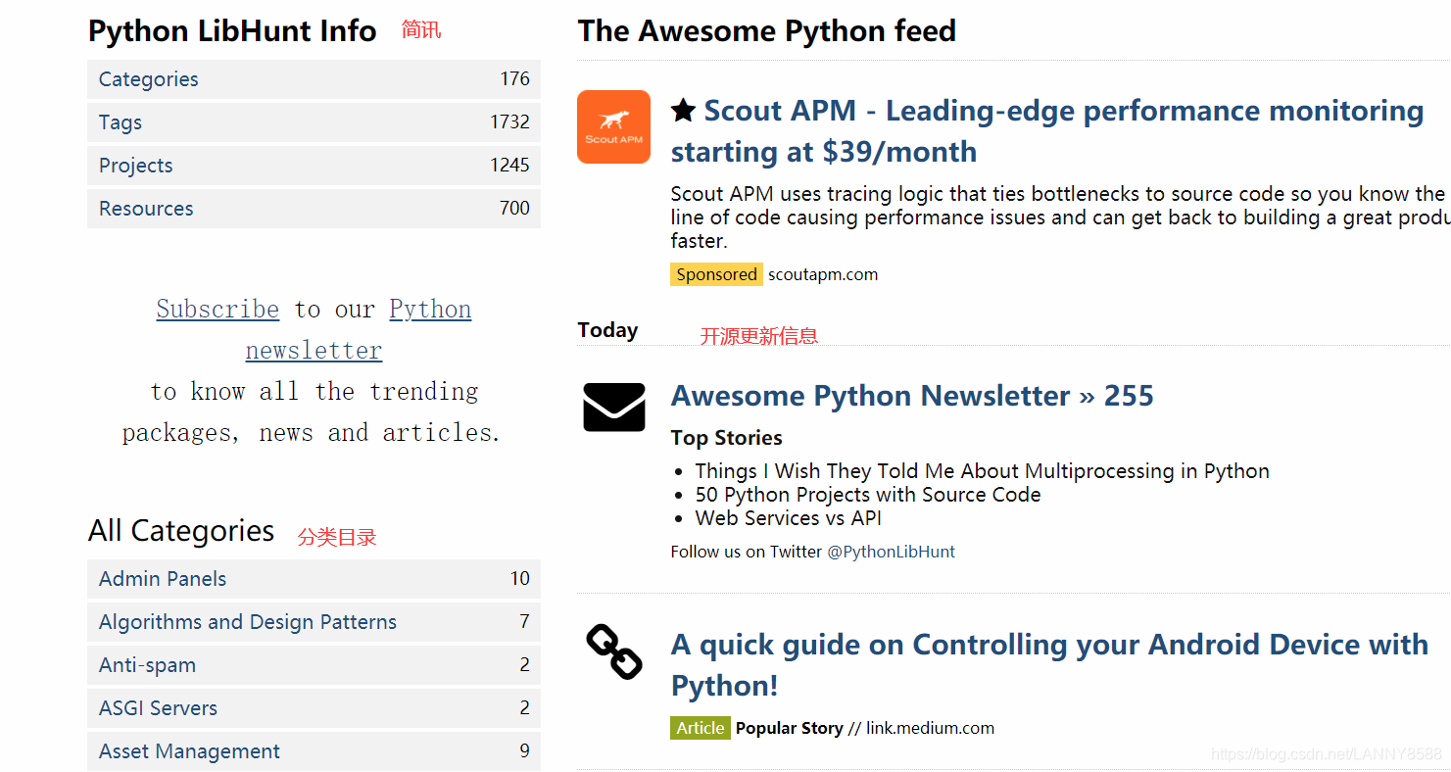Click the Popular Story label
Screen dimensions: 1451x772
pyautogui.click(x=790, y=728)
